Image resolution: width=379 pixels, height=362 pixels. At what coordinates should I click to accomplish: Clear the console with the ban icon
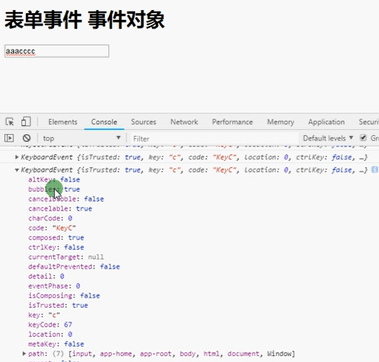pos(27,138)
